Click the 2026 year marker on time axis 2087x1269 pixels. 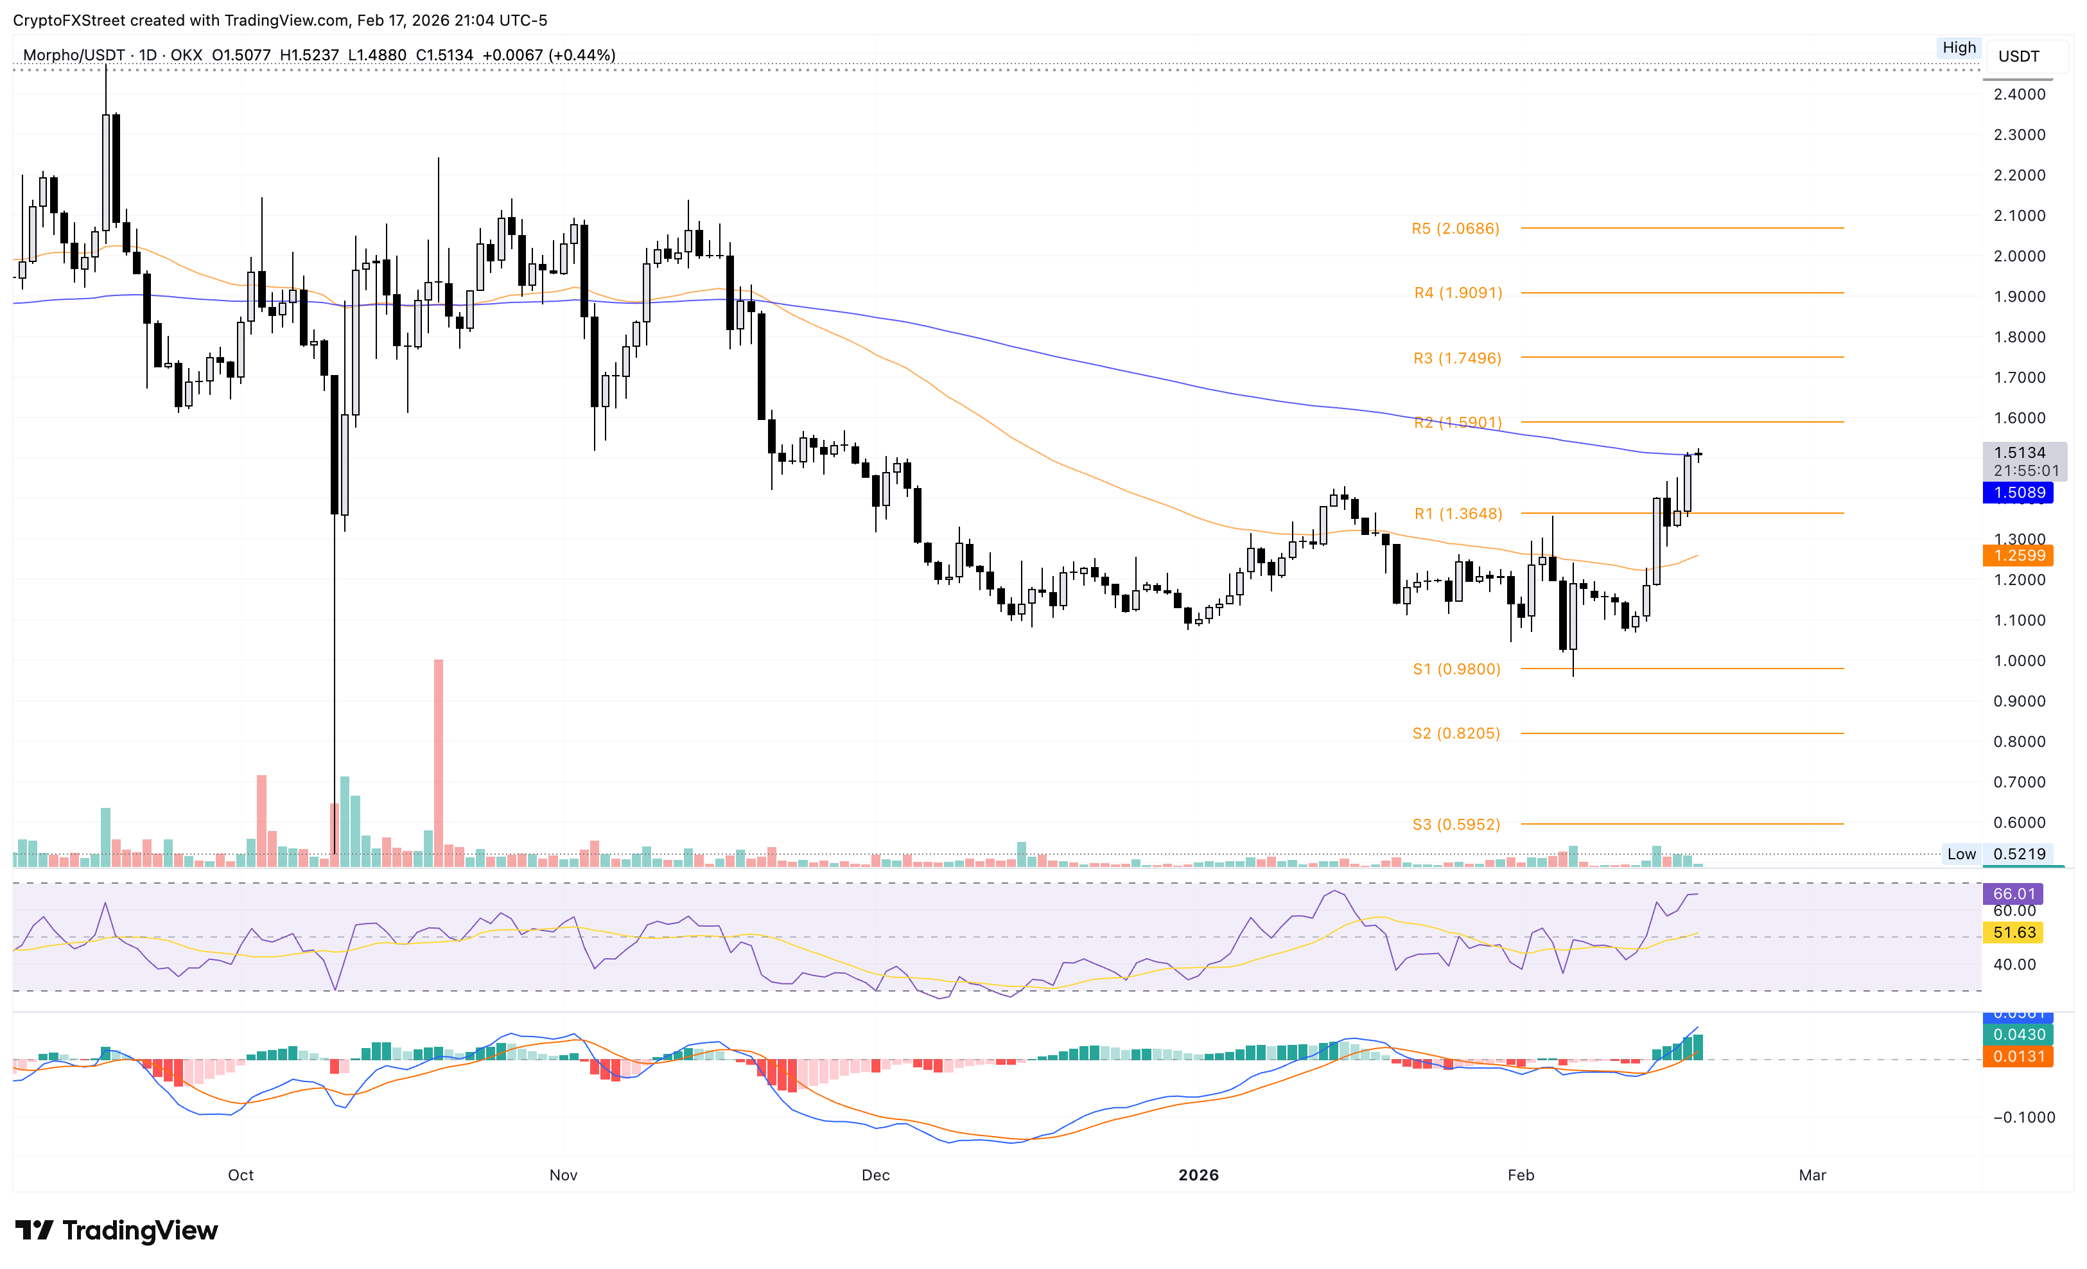pyautogui.click(x=1198, y=1175)
